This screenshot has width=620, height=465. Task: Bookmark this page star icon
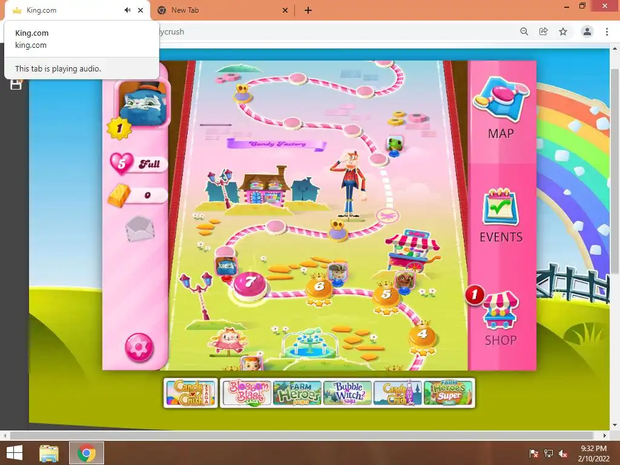[x=563, y=31]
